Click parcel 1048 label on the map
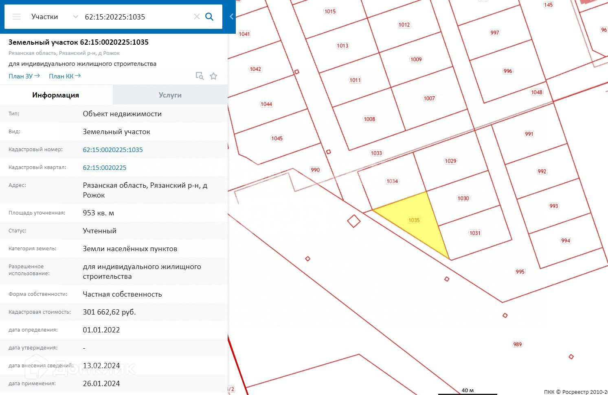The image size is (608, 395). 537,92
